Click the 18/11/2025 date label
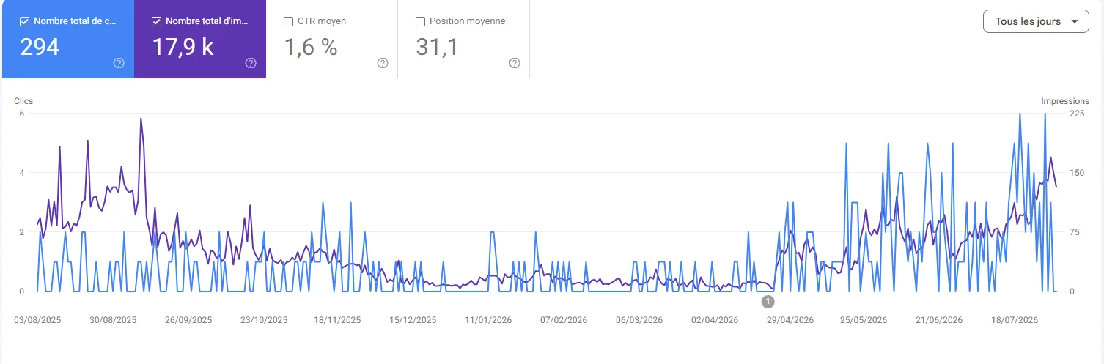 tap(337, 320)
